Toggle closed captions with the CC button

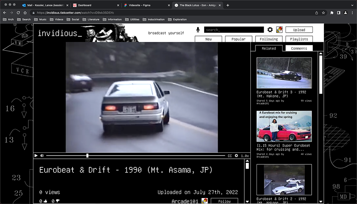click(230, 156)
